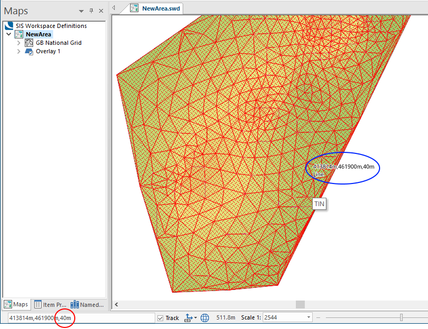Screen dimensions: 428x329
Task: Select SIS Workspace Definitions root item
Action: coord(51,26)
